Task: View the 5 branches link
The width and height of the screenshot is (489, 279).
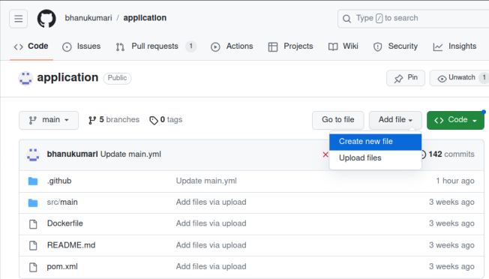Action: [x=114, y=120]
